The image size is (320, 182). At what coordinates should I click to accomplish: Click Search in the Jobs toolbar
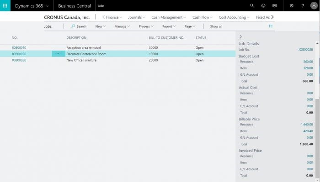click(x=79, y=26)
